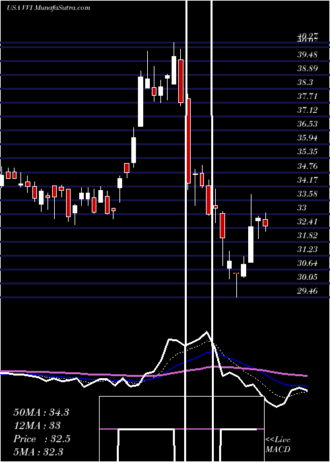Click the 31.23 price axis label
The image size is (330, 462).
point(308,249)
